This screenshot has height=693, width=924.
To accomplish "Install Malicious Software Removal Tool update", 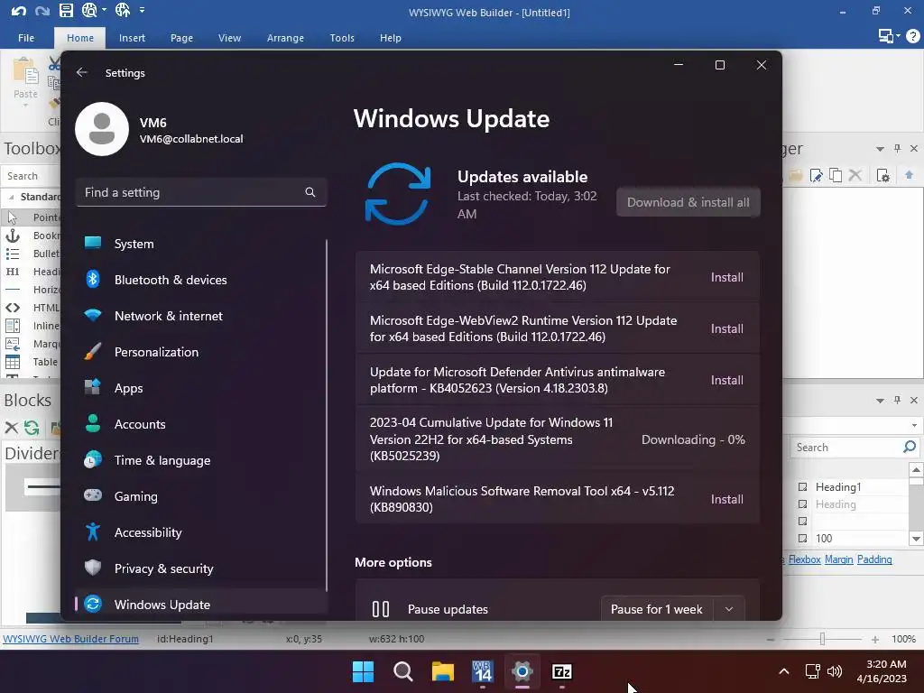I will pyautogui.click(x=726, y=499).
